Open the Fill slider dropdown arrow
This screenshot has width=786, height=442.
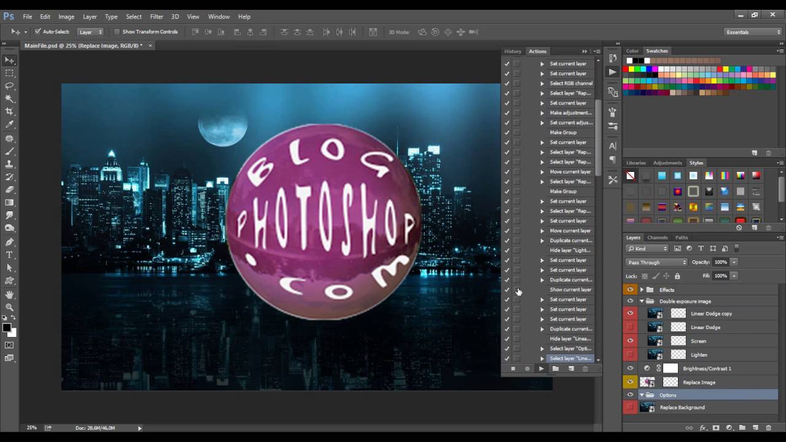[x=734, y=276]
